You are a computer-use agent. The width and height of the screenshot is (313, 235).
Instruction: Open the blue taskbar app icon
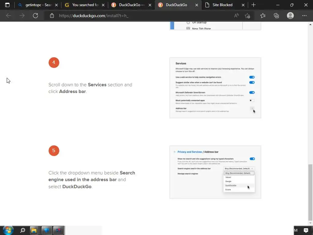pos(47,230)
